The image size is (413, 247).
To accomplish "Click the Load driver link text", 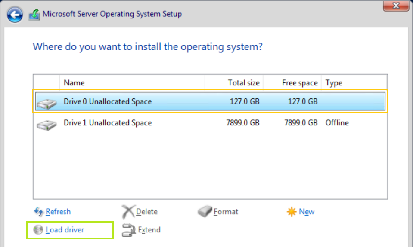I will tap(65, 230).
